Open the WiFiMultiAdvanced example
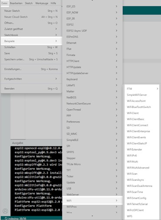This screenshot has width=161, height=220. [x=142, y=168]
